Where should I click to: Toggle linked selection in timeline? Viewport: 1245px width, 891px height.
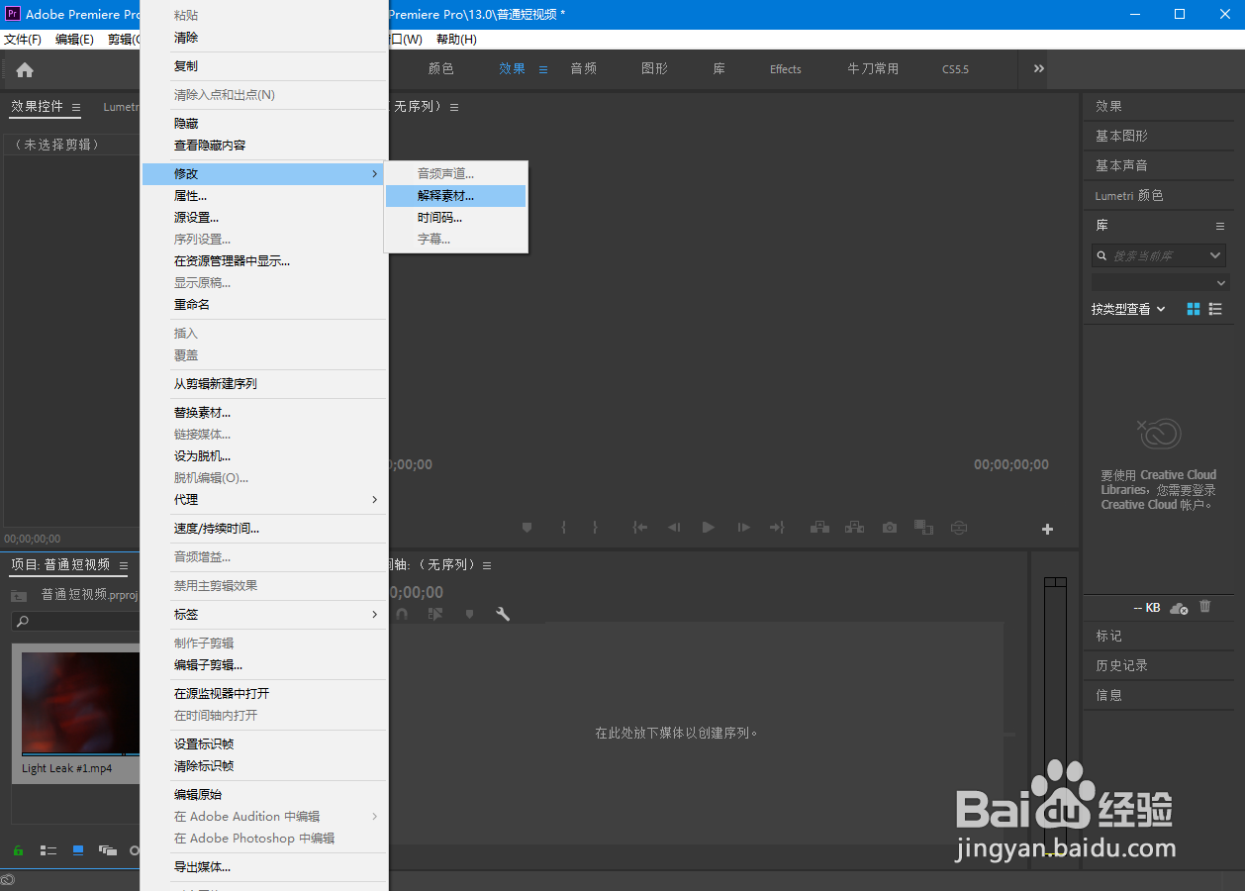435,614
